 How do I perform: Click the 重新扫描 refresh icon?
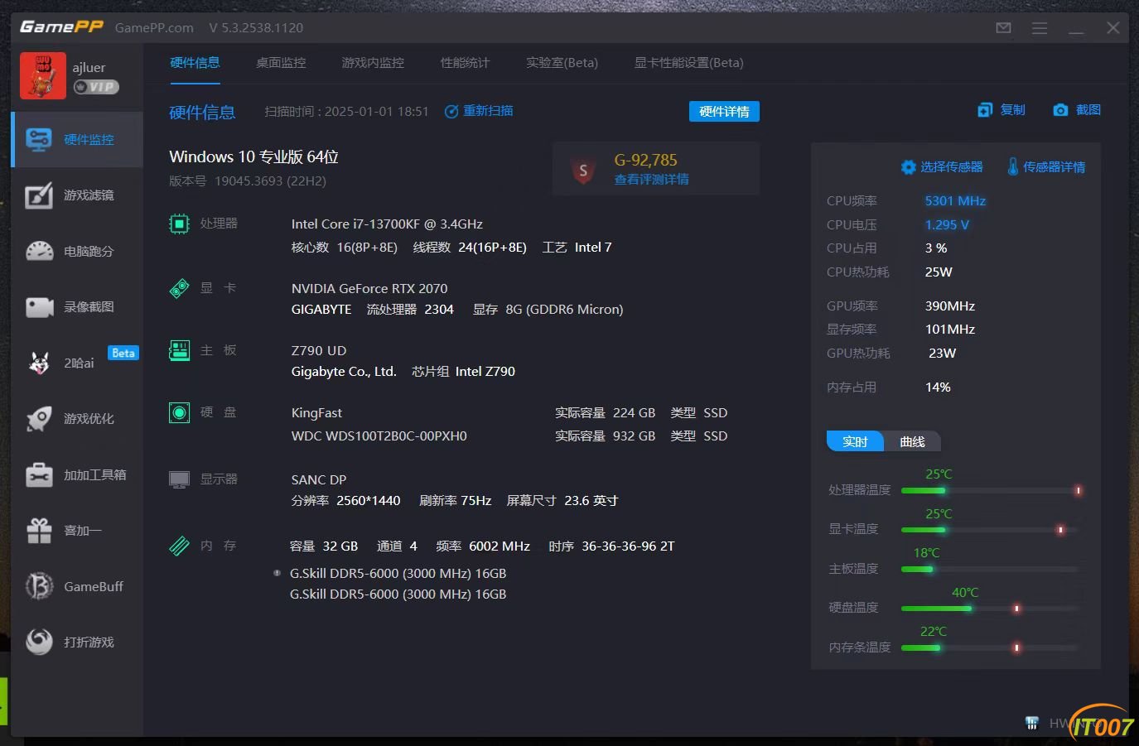click(x=451, y=111)
